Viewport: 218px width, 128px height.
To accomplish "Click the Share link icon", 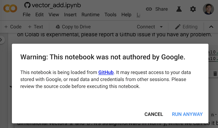I will (x=149, y=9).
